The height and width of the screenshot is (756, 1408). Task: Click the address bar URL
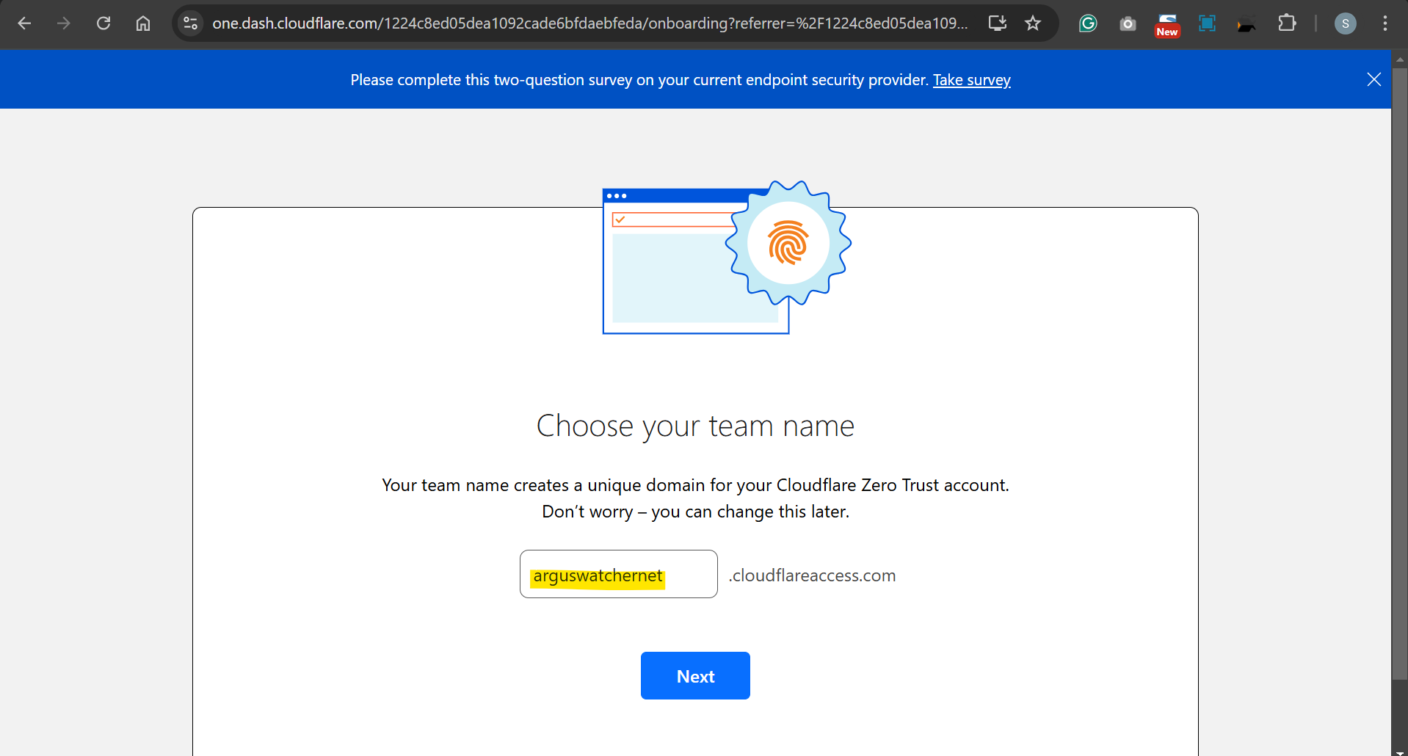pyautogui.click(x=589, y=23)
